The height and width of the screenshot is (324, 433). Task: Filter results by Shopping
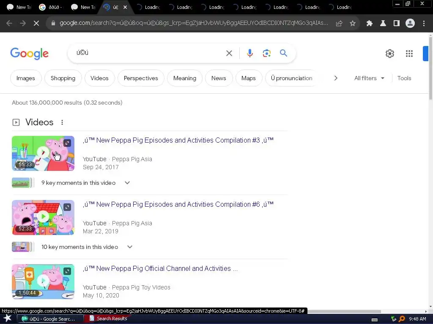pyautogui.click(x=63, y=78)
